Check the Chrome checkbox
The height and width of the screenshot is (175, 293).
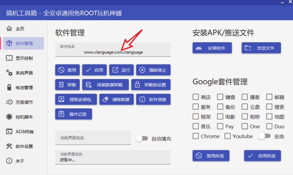coord(196,136)
